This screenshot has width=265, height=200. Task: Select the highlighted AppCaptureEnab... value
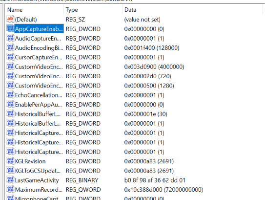click(39, 29)
